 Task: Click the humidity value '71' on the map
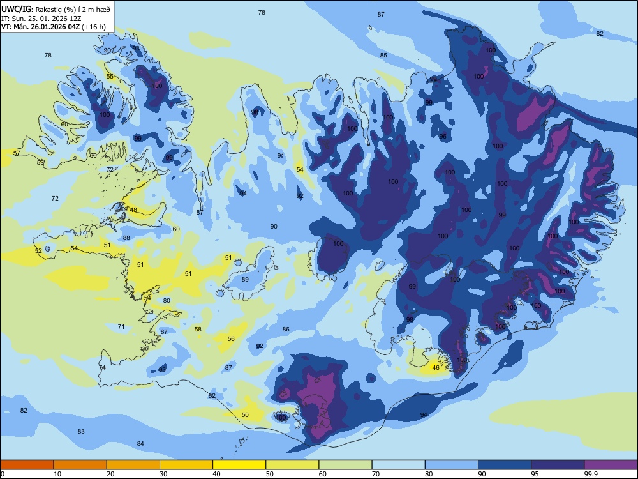point(121,327)
